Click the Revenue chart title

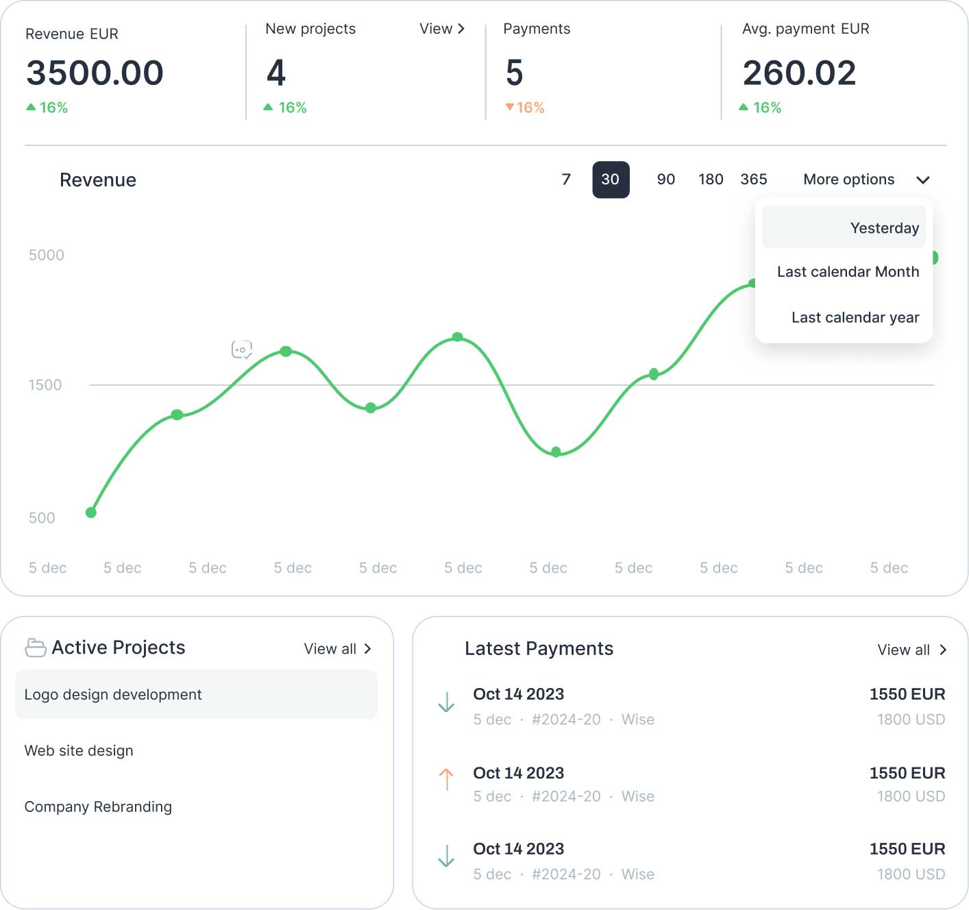98,180
